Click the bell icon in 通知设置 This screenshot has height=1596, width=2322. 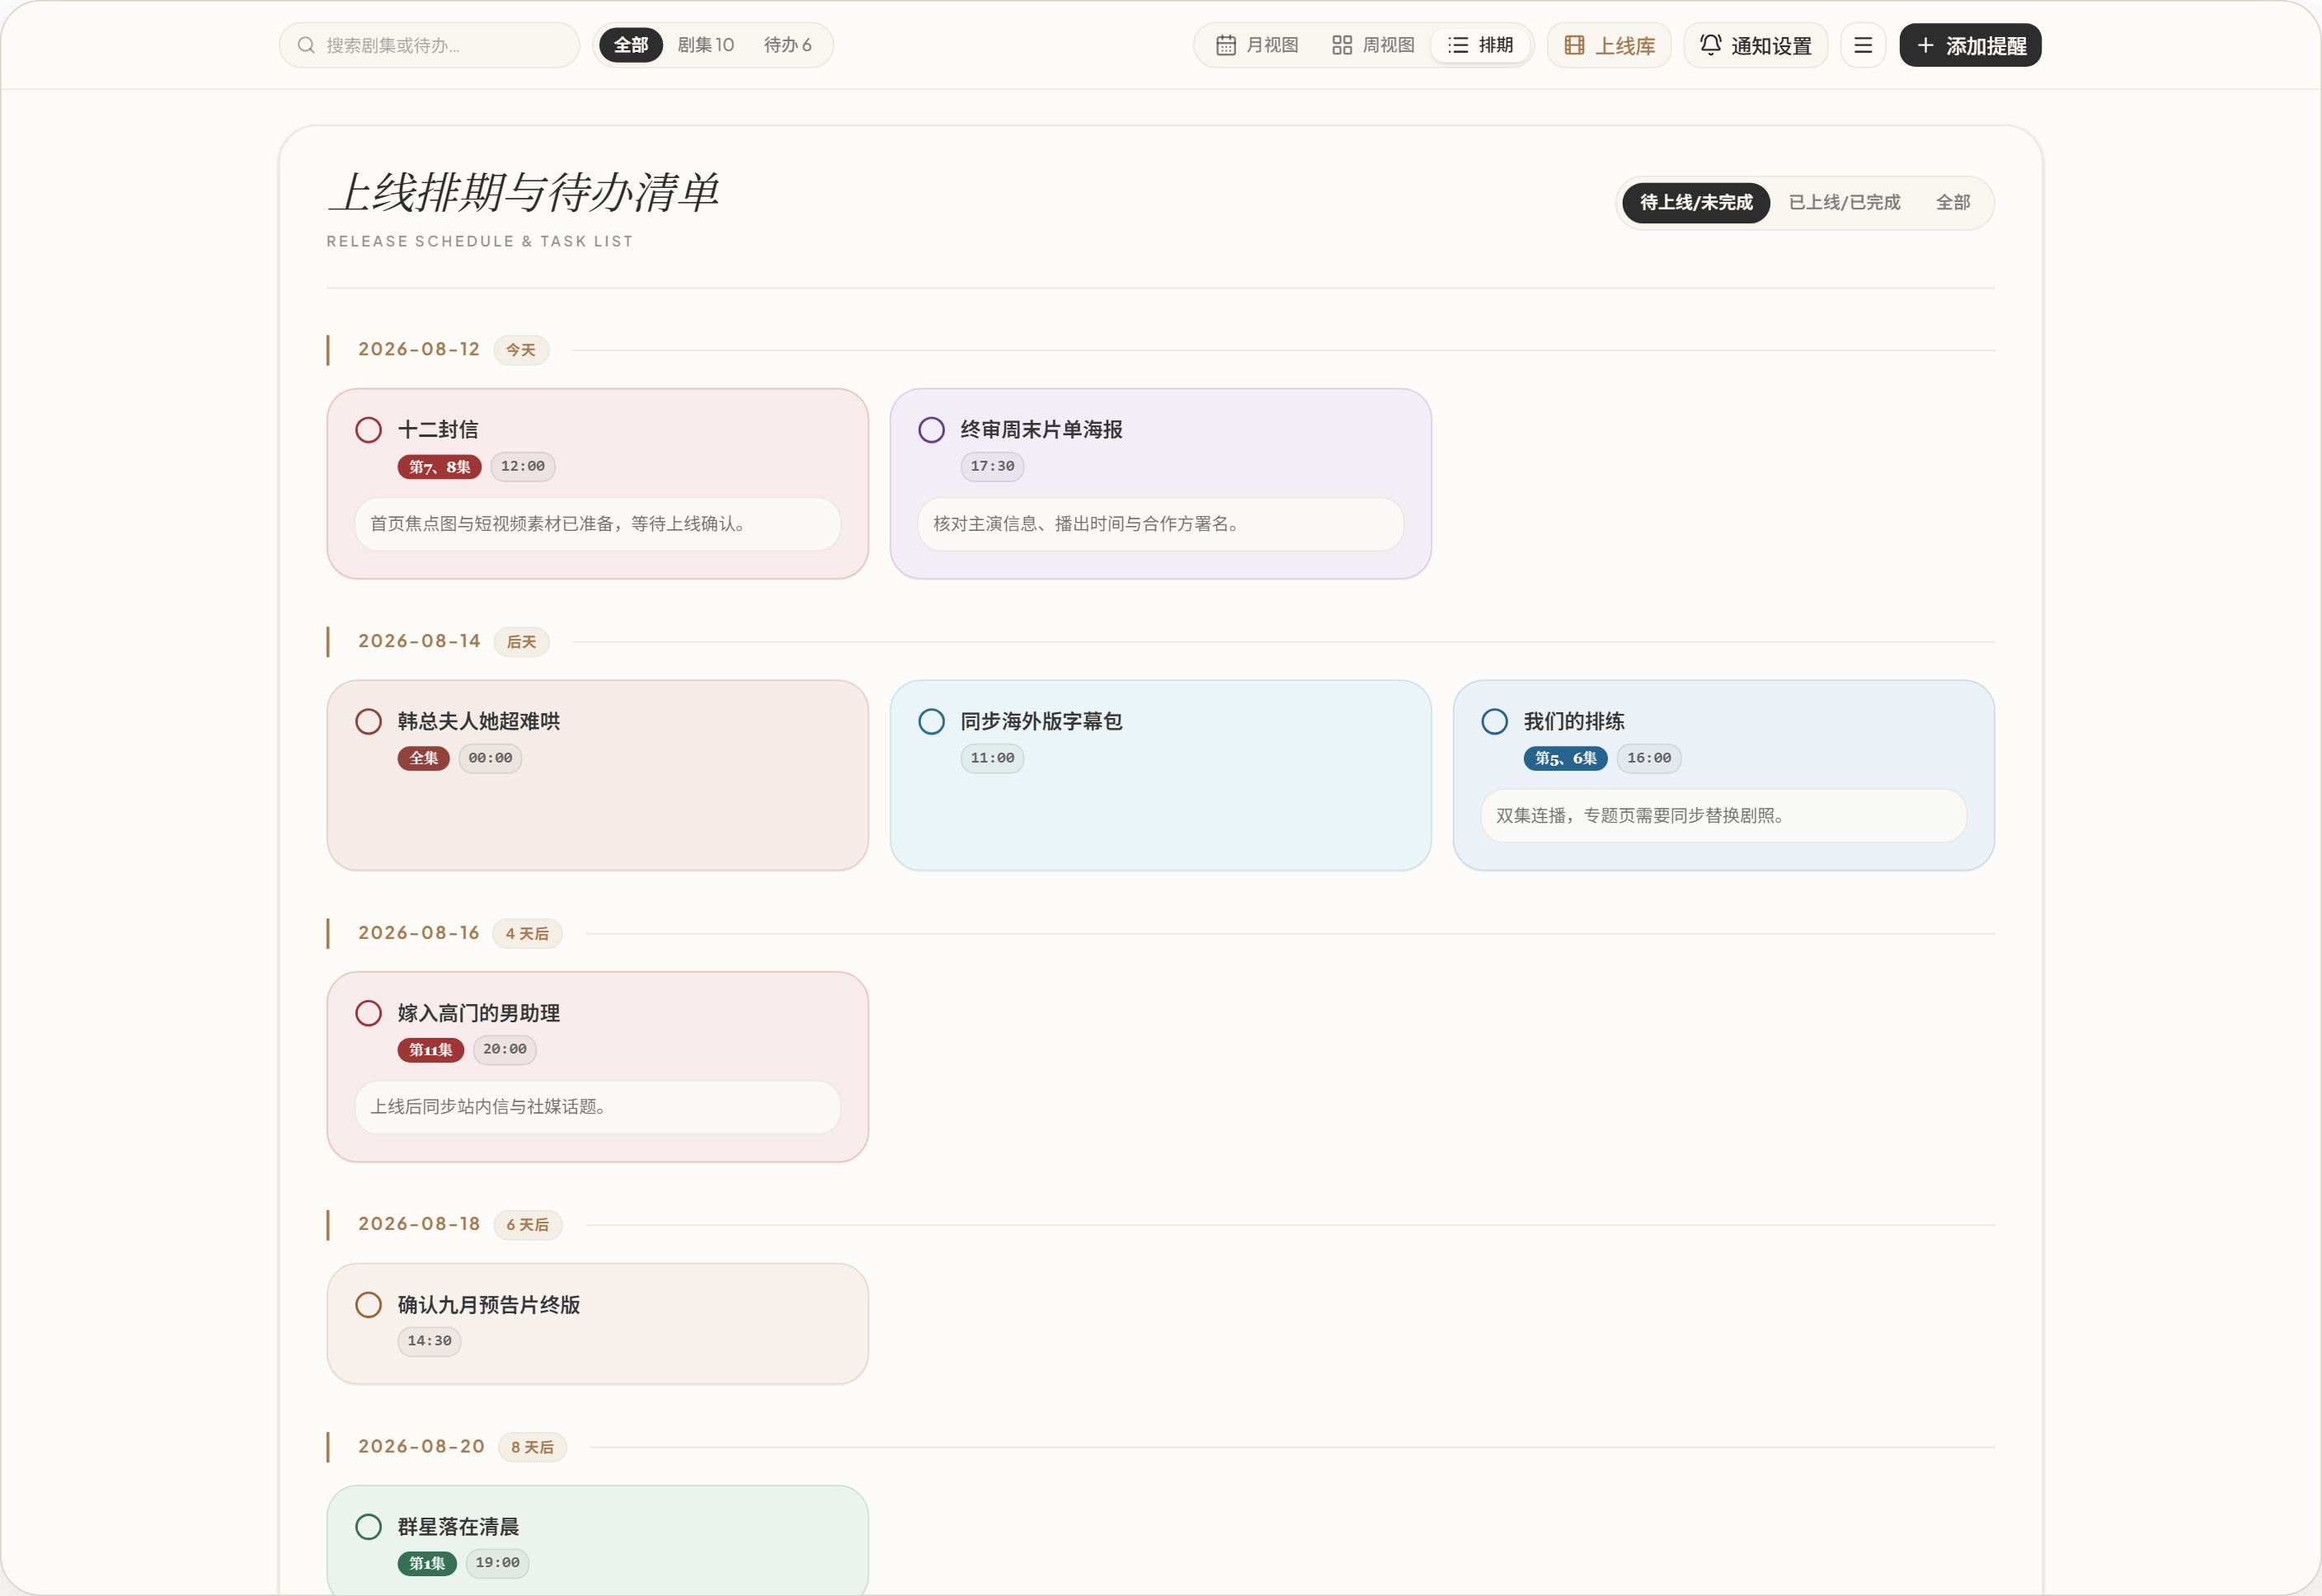(x=1711, y=45)
